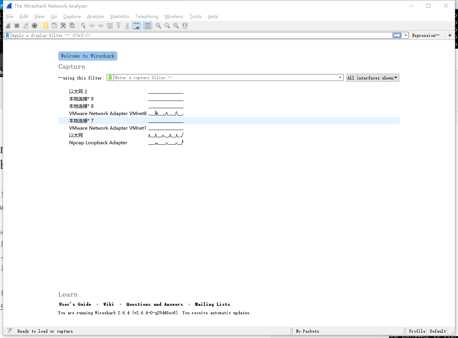Screen dimensions: 458x338
Task: Save the capture file icon
Action: click(54, 26)
